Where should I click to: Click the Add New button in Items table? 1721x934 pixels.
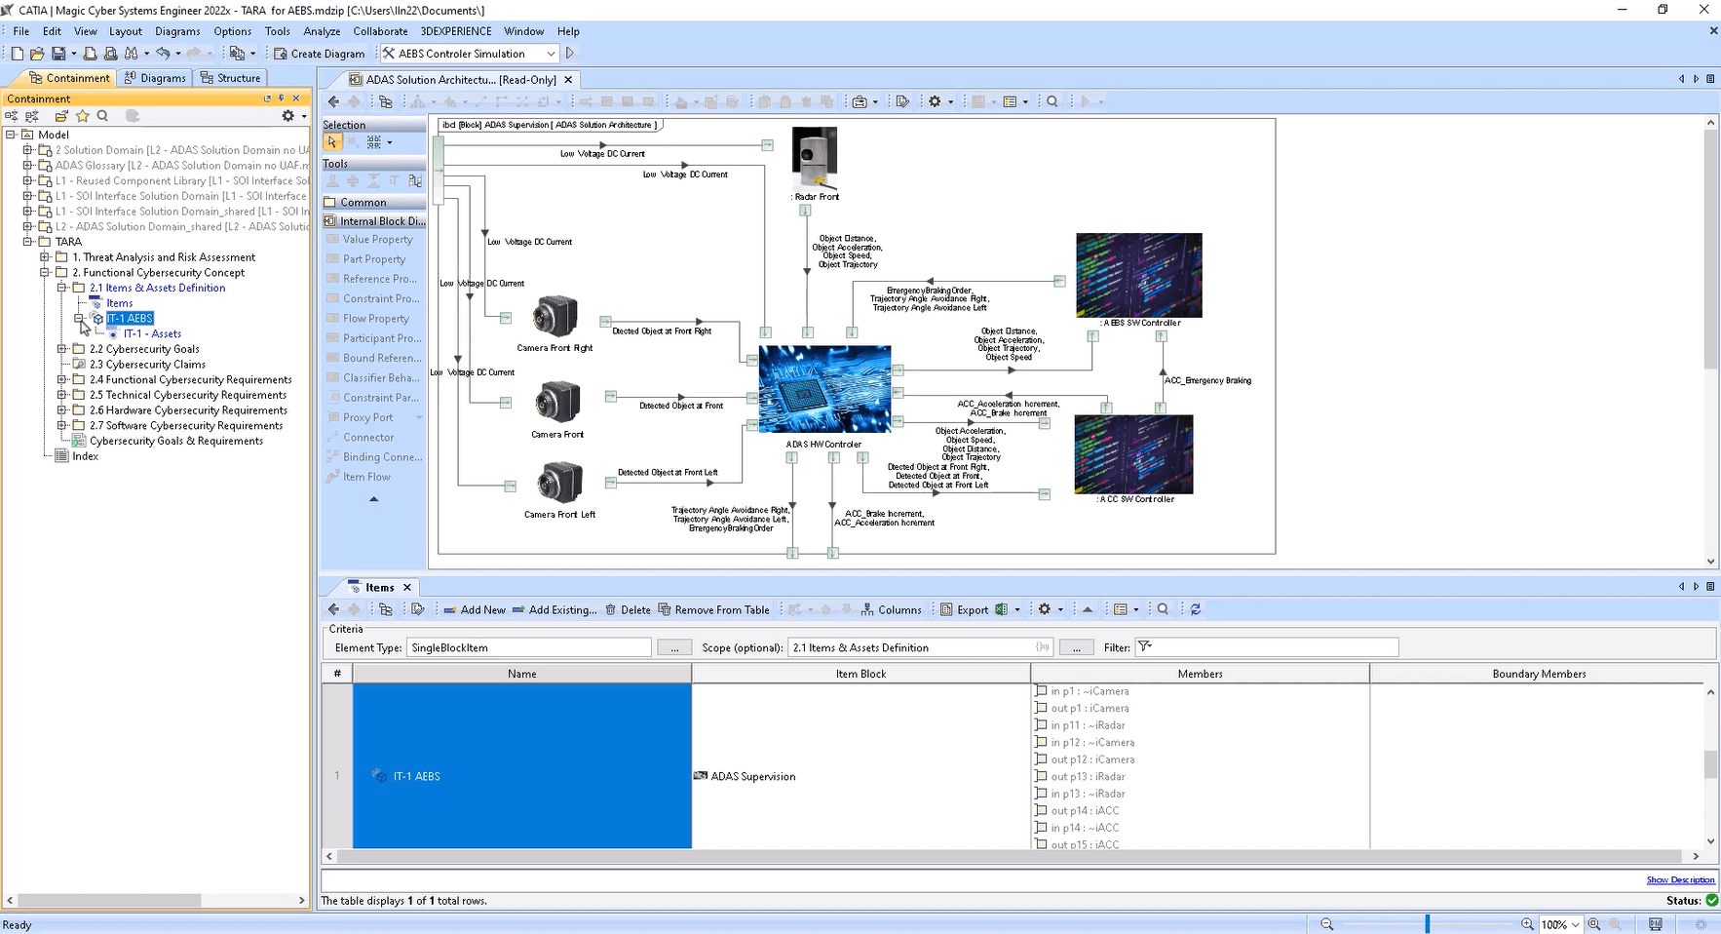point(476,609)
